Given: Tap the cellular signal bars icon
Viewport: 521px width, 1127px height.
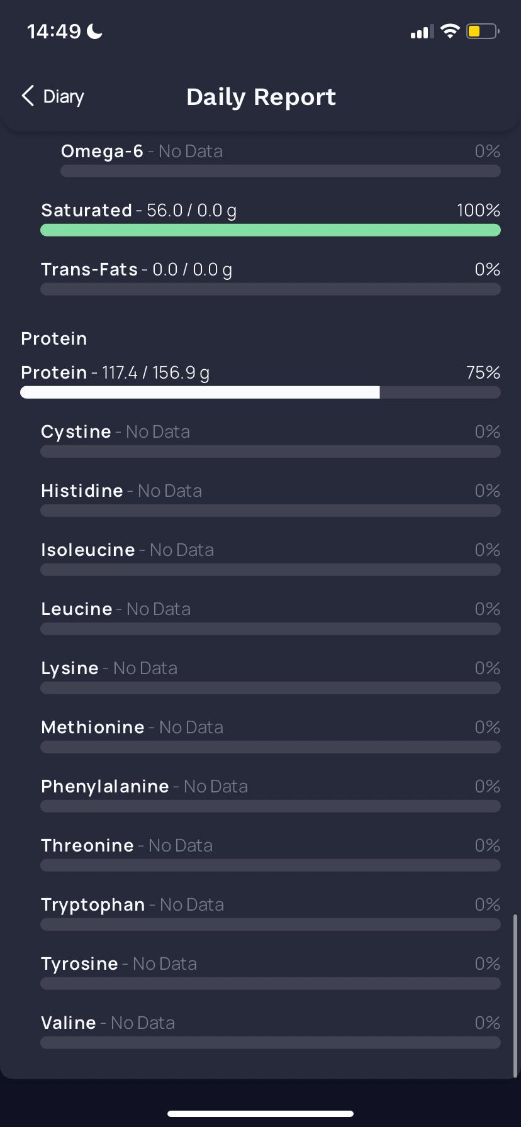Looking at the screenshot, I should [422, 31].
